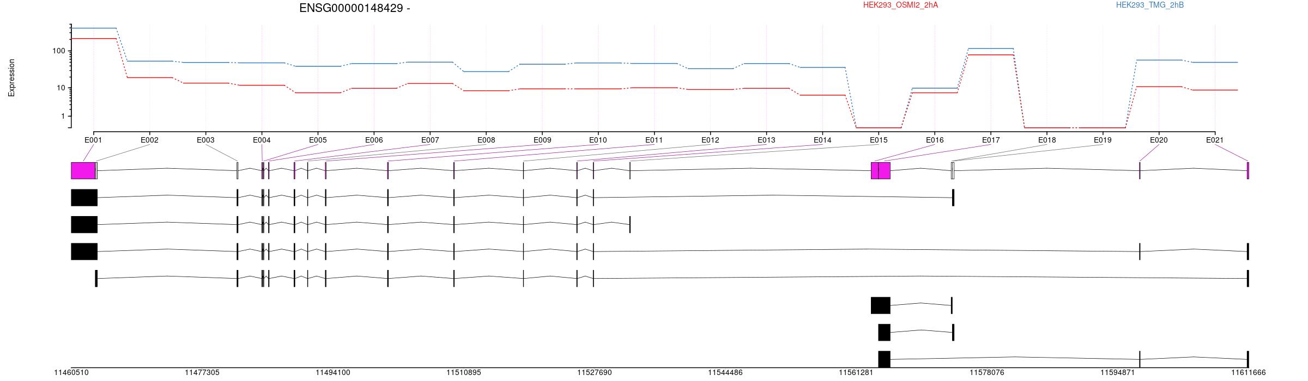Viewport: 1308px width, 381px height.
Task: Click exon label E019
Action: [1103, 140]
